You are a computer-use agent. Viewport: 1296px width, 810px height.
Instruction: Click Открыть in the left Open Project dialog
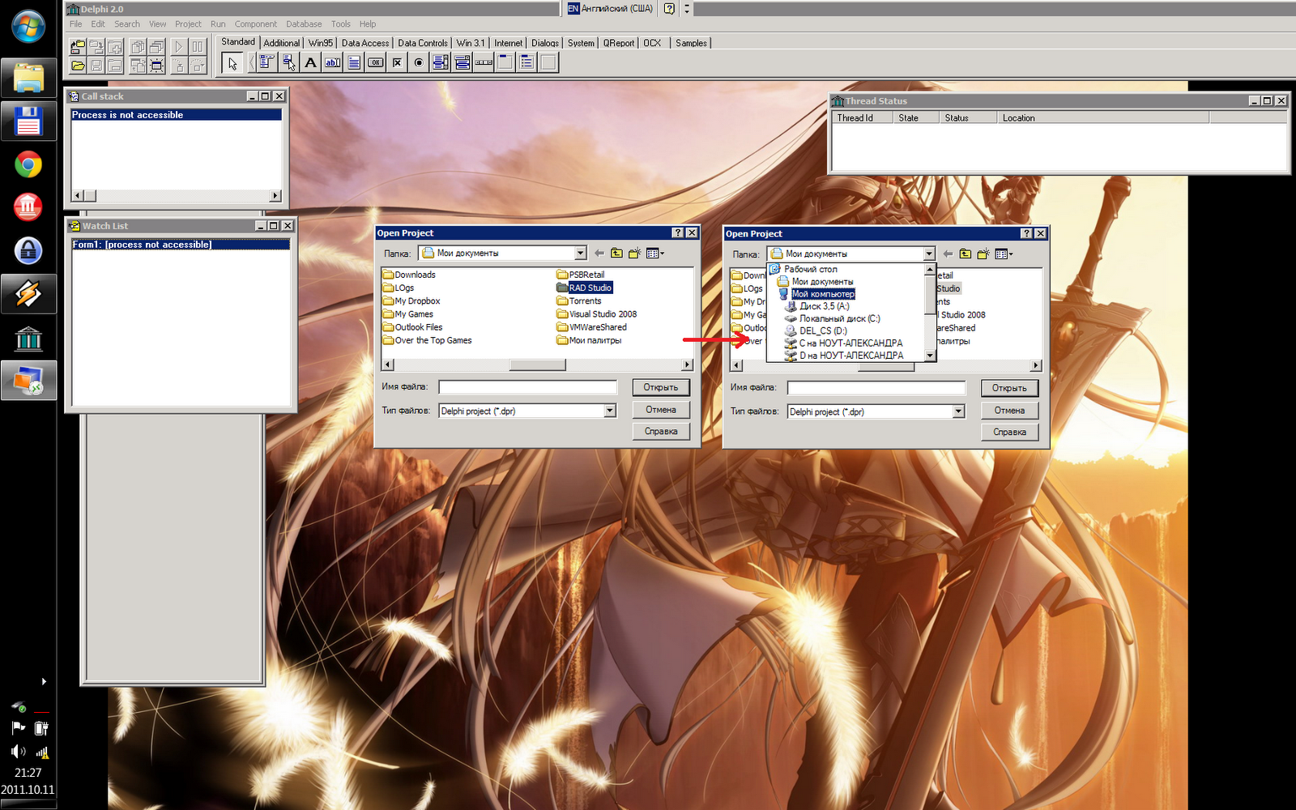[x=661, y=387]
